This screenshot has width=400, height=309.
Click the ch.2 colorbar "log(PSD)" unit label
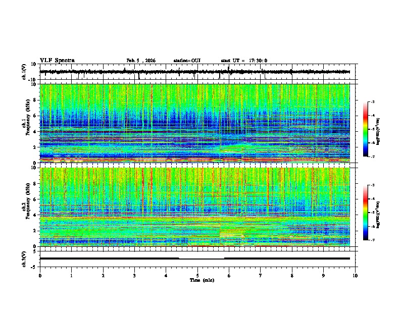click(x=378, y=215)
